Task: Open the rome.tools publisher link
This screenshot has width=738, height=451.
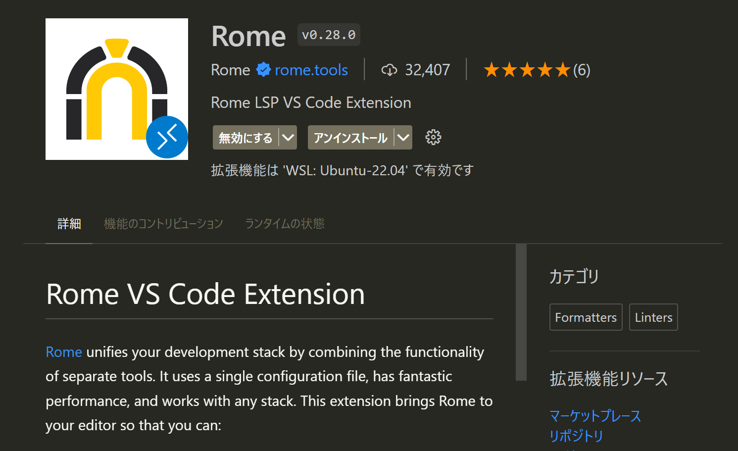Action: tap(311, 70)
